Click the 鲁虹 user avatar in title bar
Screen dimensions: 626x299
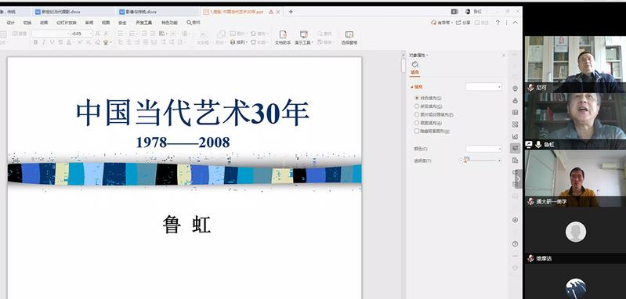(x=468, y=12)
